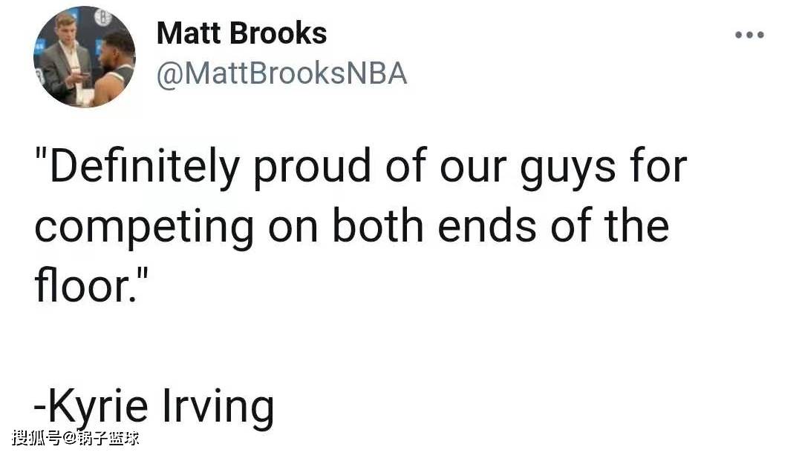Click the player being interviewed in avatar
The width and height of the screenshot is (802, 455).
[x=114, y=69]
